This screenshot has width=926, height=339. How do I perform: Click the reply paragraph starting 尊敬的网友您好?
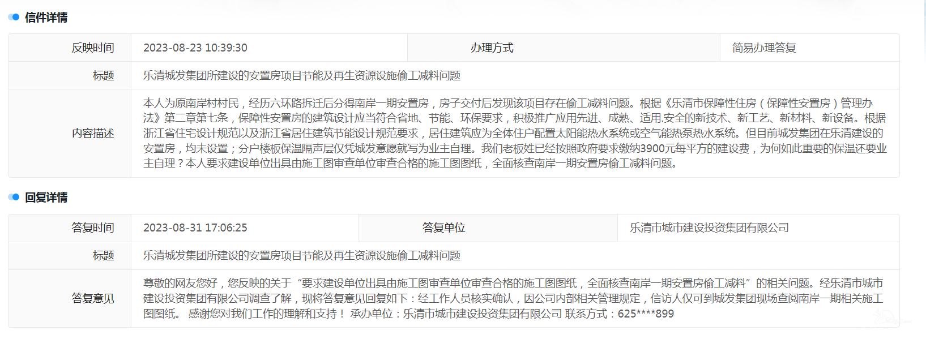coord(513,298)
